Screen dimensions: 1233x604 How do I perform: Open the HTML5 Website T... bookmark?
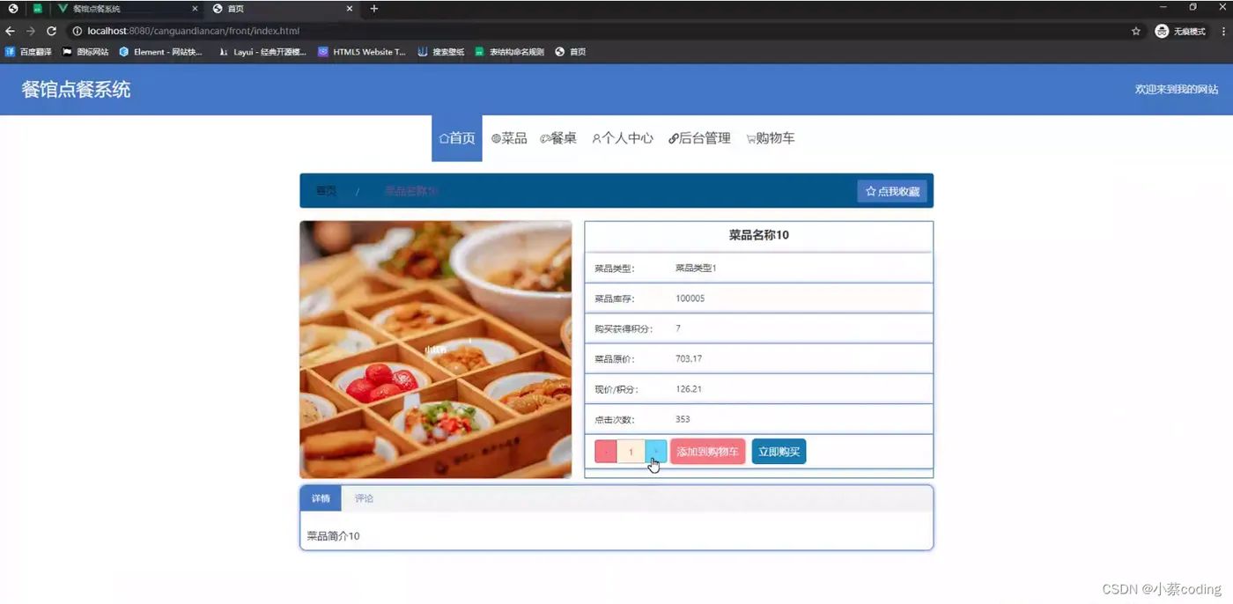362,52
